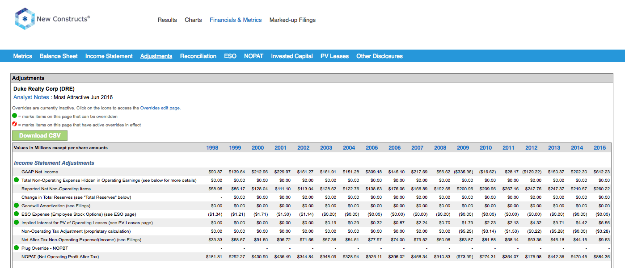
Task: Click green override dot beside Goodwill Amortization
Action: click(x=17, y=205)
